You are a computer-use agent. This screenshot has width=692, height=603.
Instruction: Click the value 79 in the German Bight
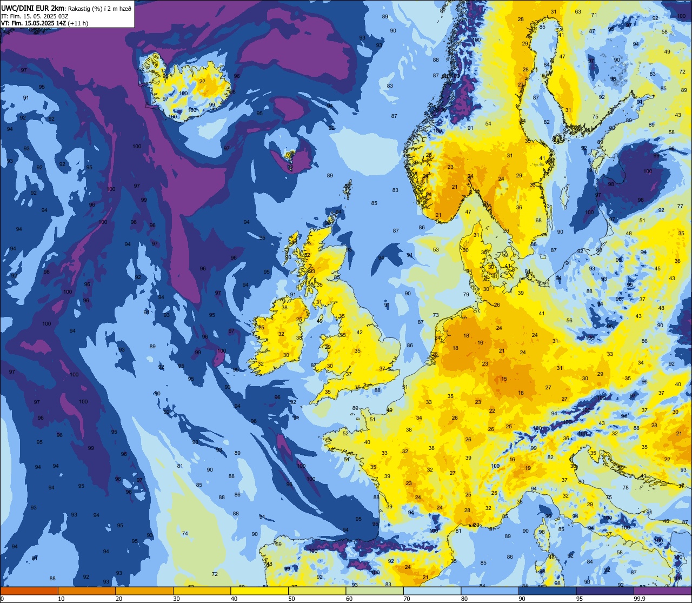[466, 295]
